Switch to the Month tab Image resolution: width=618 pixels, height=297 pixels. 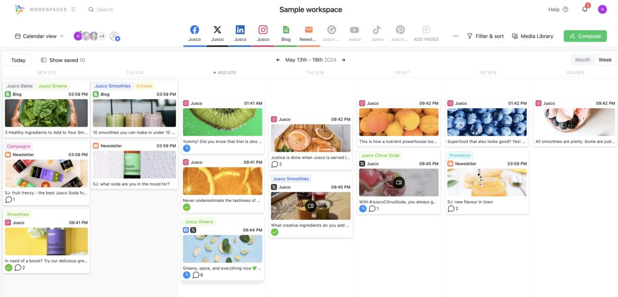point(582,59)
